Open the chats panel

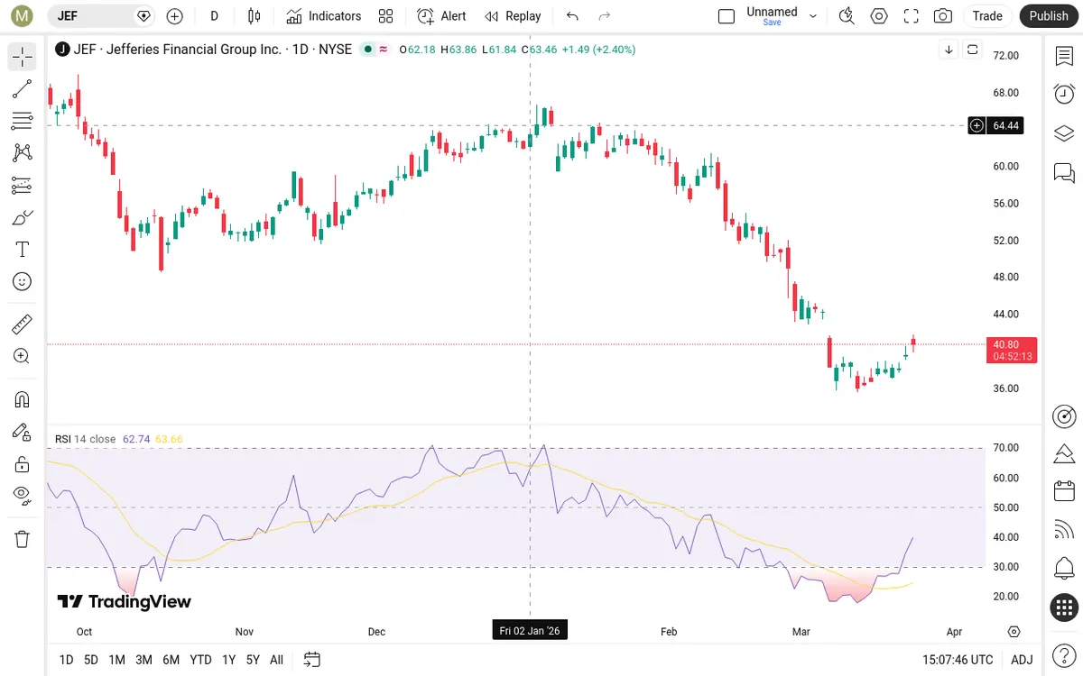coord(1064,172)
